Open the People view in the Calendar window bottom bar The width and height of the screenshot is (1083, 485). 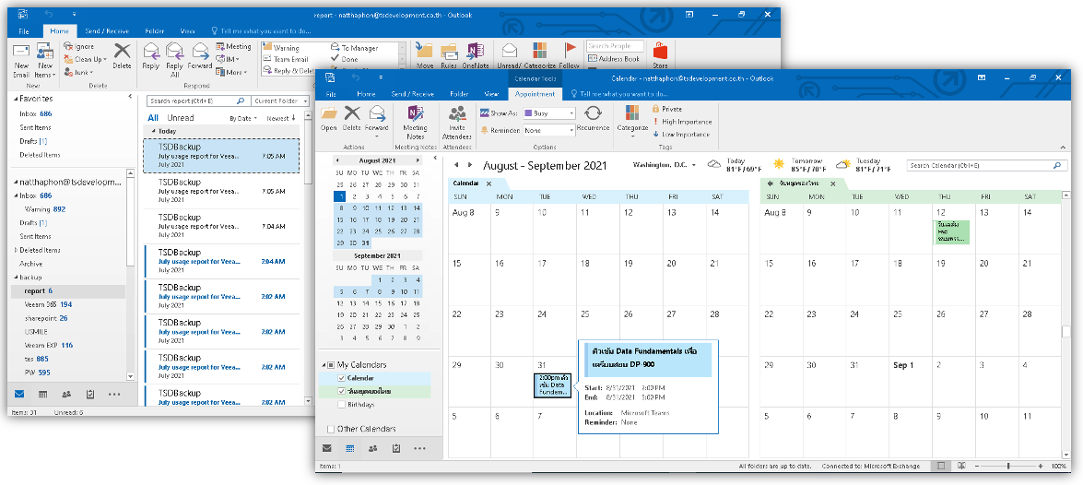pos(373,448)
